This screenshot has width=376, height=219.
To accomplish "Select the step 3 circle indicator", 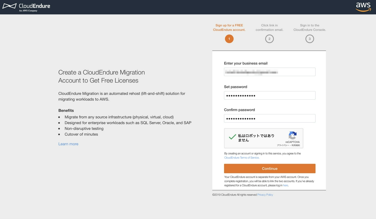I will tap(310, 39).
